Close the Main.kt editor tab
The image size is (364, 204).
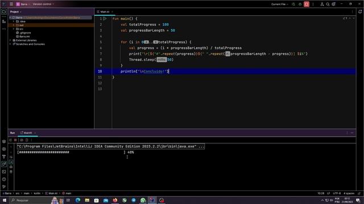pyautogui.click(x=113, y=11)
